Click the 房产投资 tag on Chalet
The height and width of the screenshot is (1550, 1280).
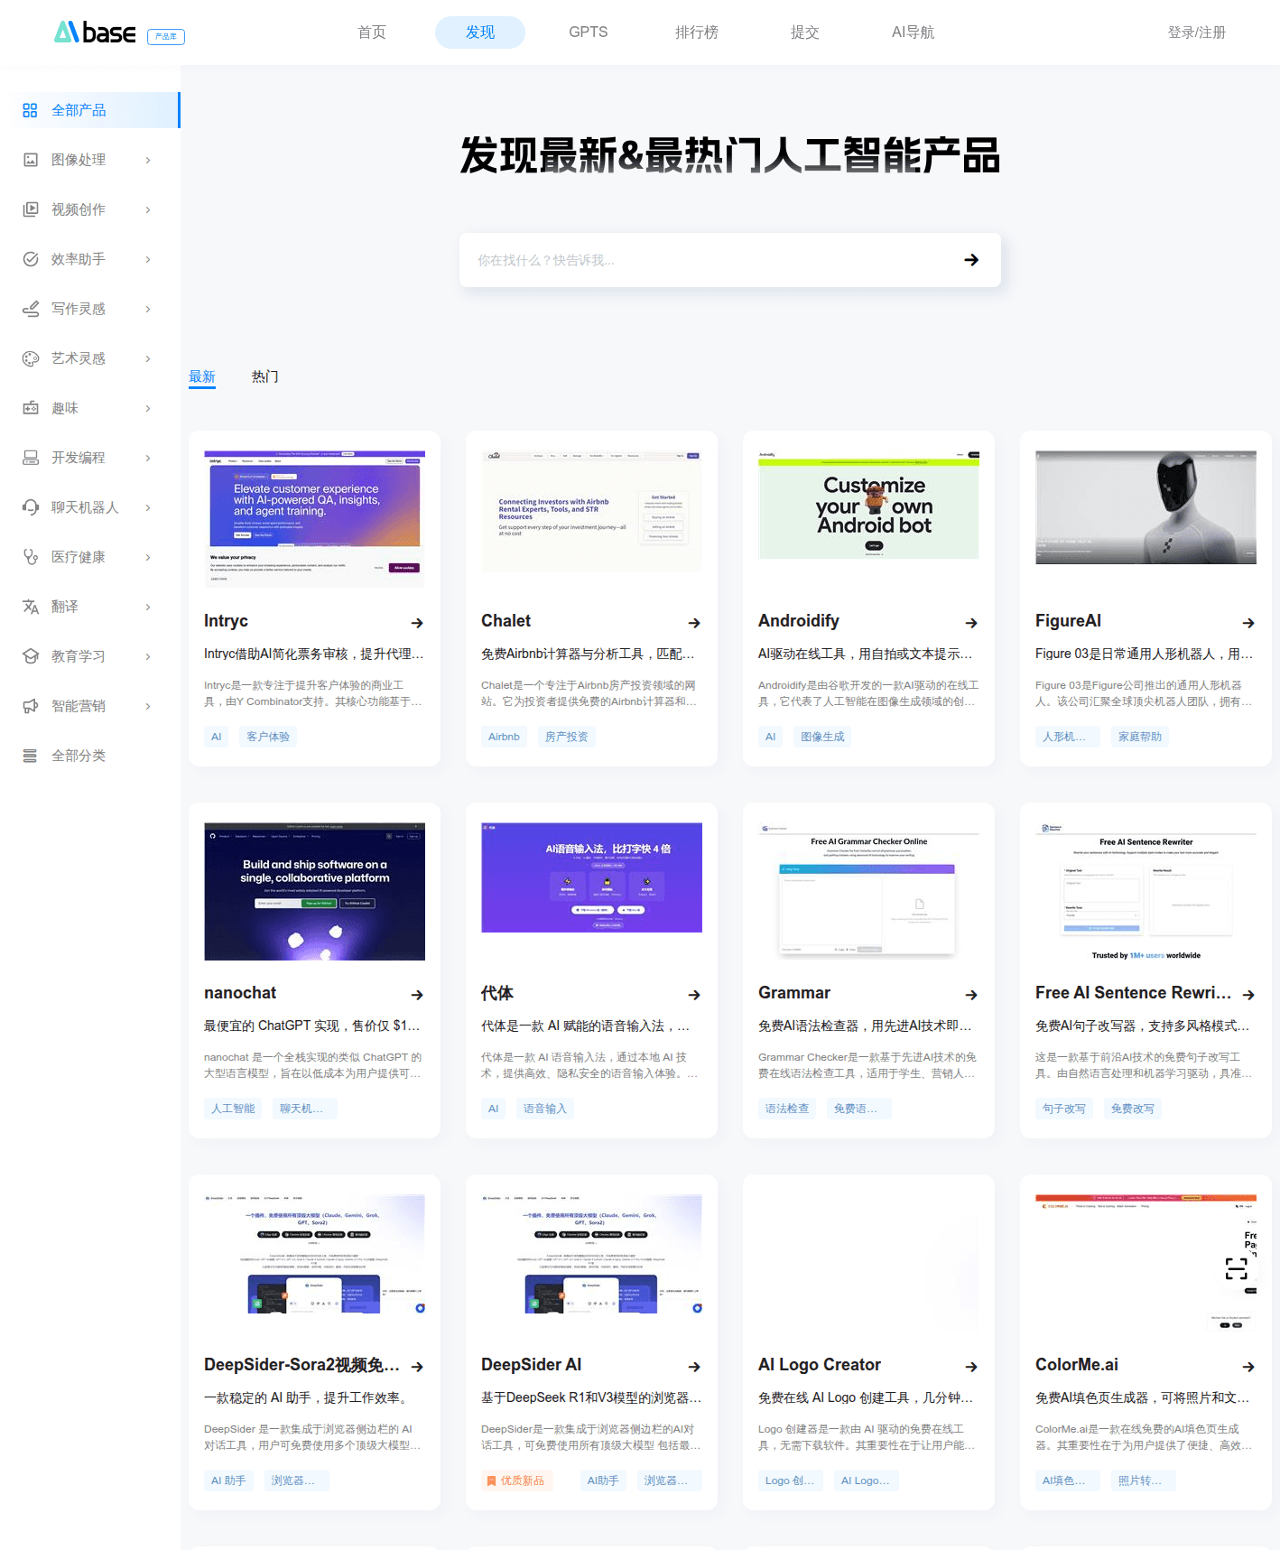[x=567, y=737]
